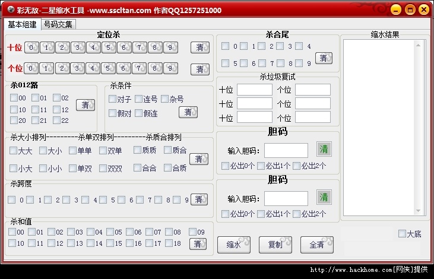Screen dimensions: 434x279
Task: Focus the first 个位 field in 杀垃圾复试
Action: (313, 90)
